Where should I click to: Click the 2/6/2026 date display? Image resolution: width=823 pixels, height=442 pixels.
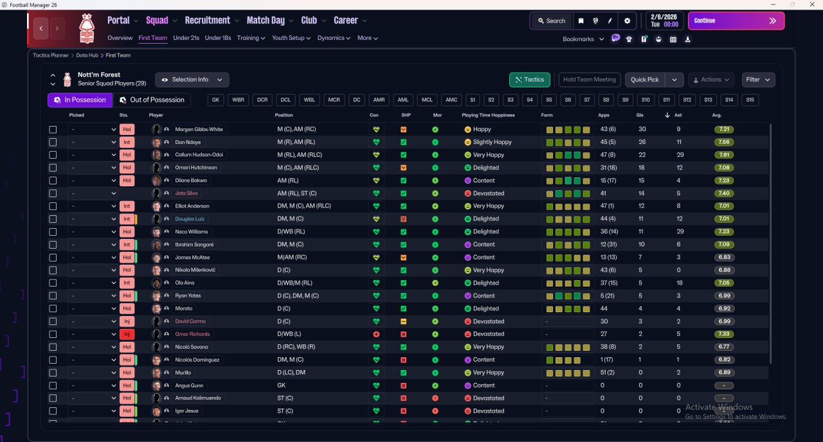point(664,21)
